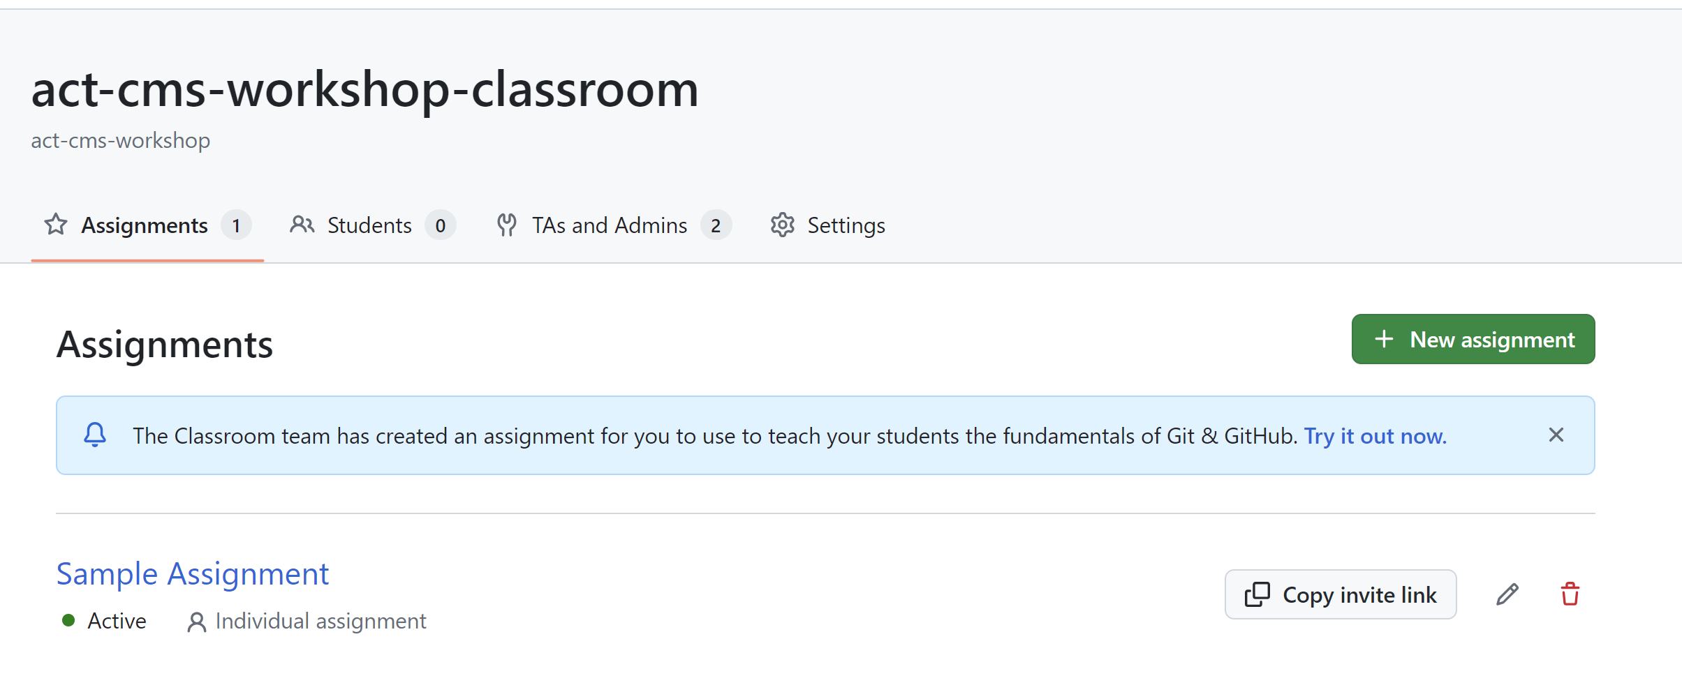The height and width of the screenshot is (692, 1682).
Task: Click the New assignment button
Action: coord(1473,339)
